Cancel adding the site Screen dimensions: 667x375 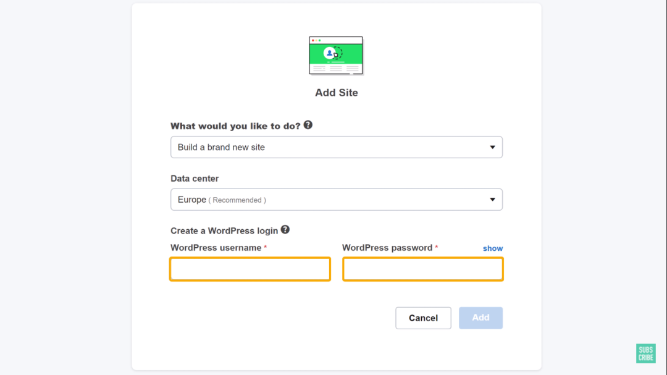tap(423, 318)
